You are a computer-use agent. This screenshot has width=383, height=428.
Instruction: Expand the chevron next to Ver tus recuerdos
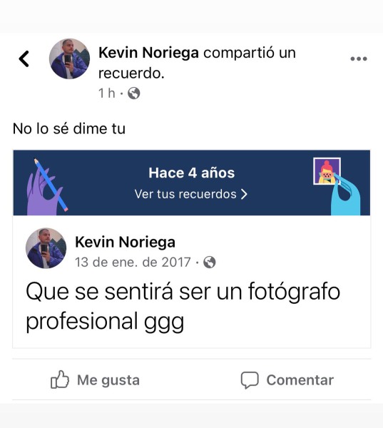pyautogui.click(x=244, y=194)
